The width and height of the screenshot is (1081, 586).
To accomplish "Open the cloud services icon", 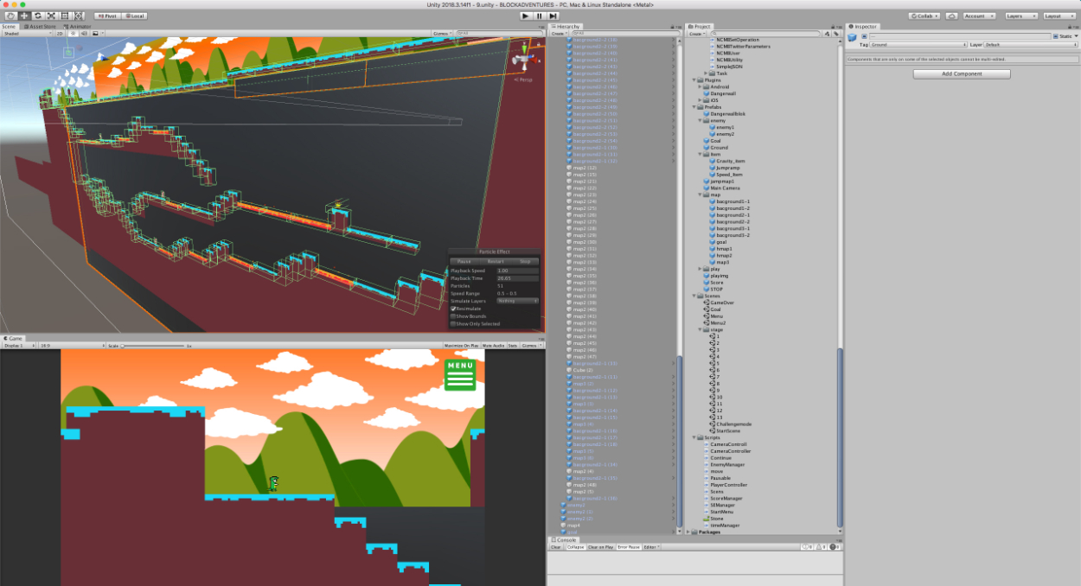I will [x=951, y=16].
